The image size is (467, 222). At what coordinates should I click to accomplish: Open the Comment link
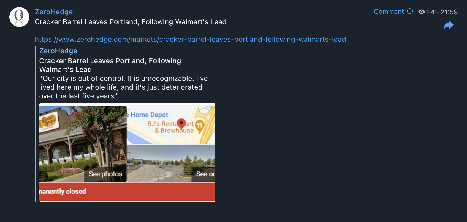coord(389,12)
